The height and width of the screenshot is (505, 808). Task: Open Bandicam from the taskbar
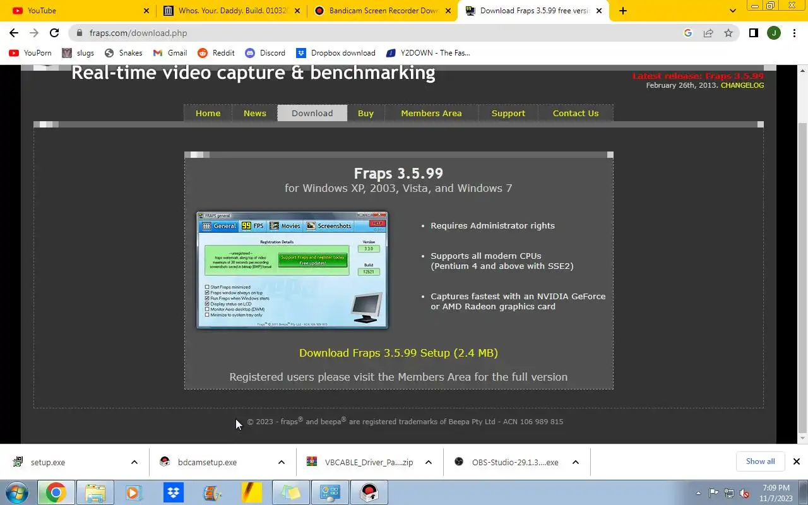tap(369, 492)
